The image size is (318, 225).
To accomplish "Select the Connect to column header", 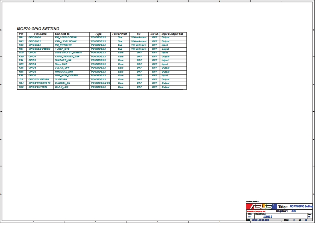I will pos(62,34).
